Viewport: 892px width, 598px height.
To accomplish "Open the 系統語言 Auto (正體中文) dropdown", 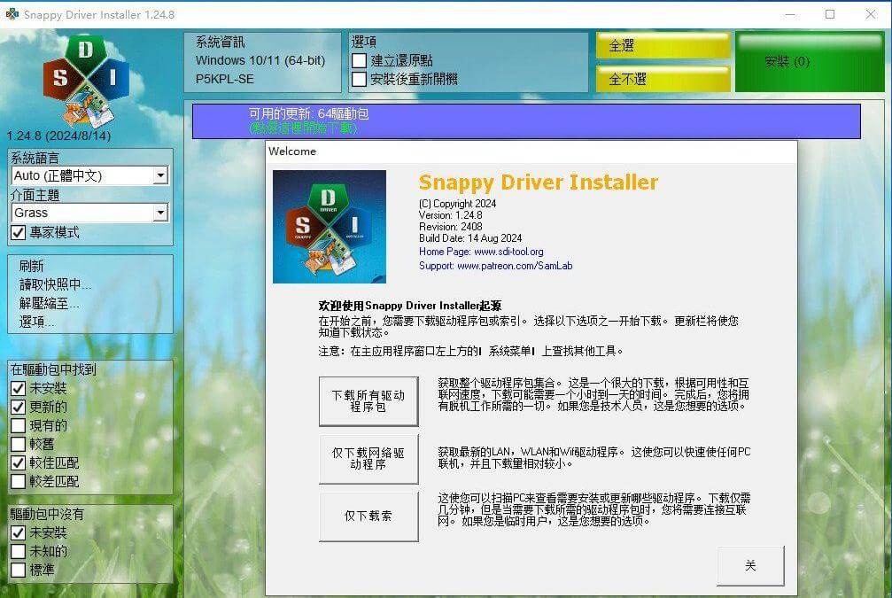I will [x=89, y=175].
